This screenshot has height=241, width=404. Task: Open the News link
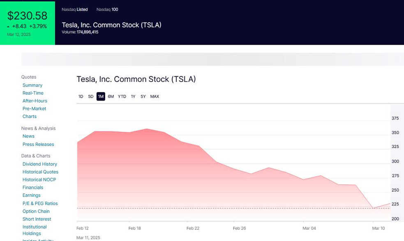tap(28, 136)
